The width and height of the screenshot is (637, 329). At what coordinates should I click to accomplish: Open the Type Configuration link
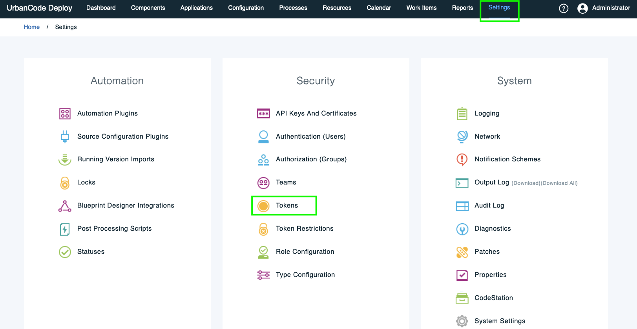(x=305, y=275)
